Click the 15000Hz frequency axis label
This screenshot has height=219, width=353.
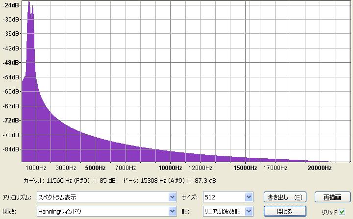245,168
